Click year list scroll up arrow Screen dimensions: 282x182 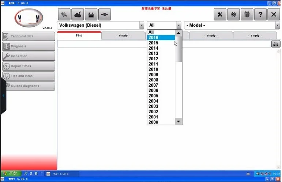coord(178,33)
